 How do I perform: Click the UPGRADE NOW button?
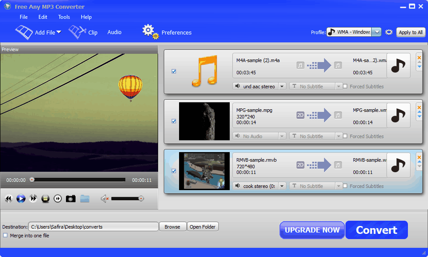pos(312,230)
